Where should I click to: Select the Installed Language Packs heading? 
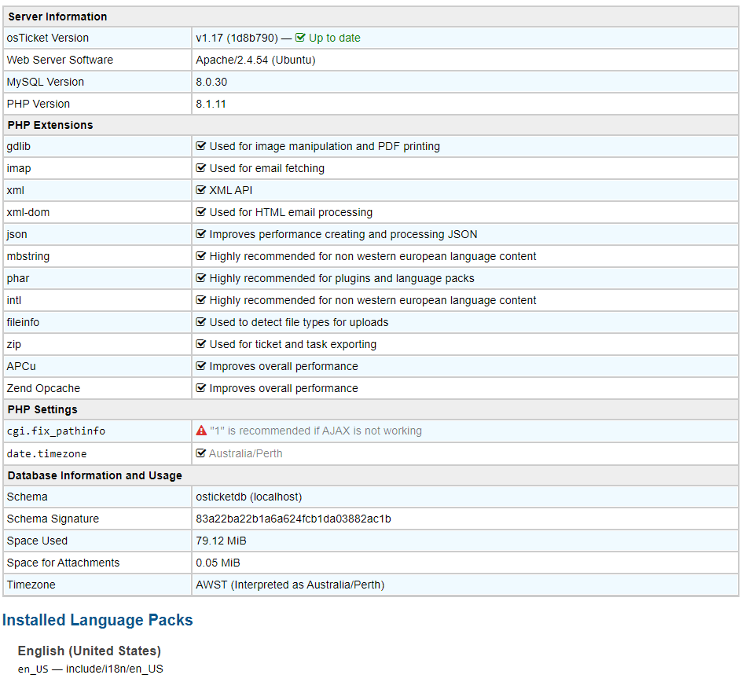(97, 620)
